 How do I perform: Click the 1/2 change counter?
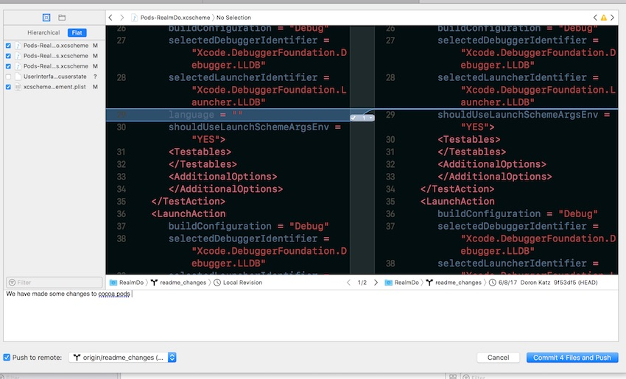click(x=362, y=283)
